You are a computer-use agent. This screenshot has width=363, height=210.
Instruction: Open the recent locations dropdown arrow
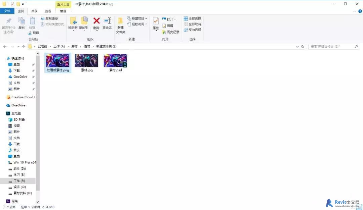click(18, 47)
